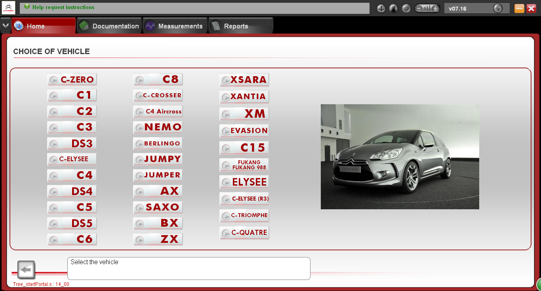Screen dimensions: 541x291
Task: Select the C8 vehicle
Action: (x=158, y=80)
